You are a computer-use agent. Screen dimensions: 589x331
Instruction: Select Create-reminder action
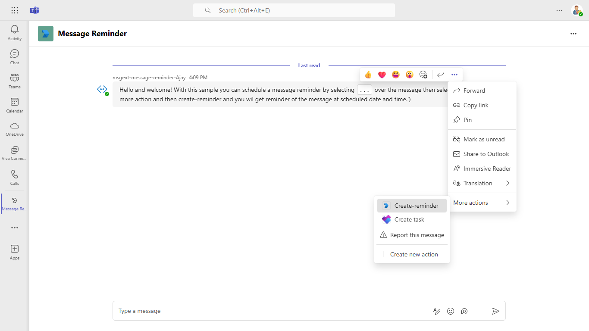(412, 206)
